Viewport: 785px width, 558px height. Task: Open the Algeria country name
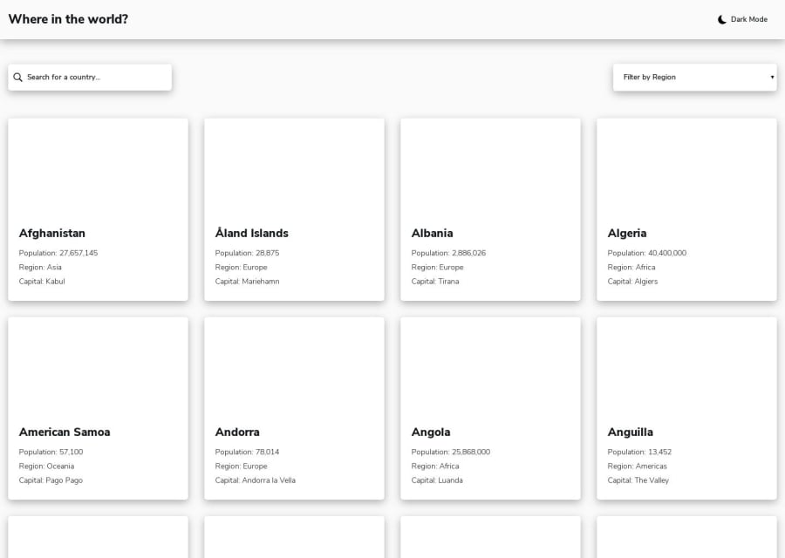pyautogui.click(x=627, y=233)
